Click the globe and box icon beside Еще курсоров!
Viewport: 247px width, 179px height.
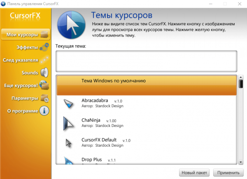44,85
